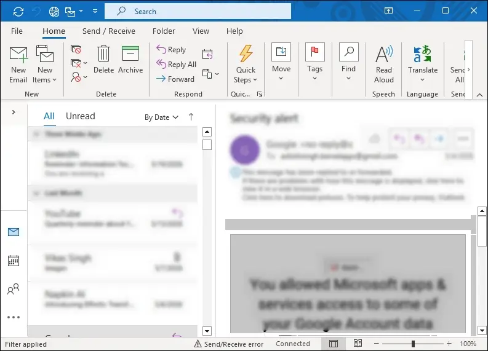The height and width of the screenshot is (351, 488).
Task: Open the Customize Quick Access Toolbar arrow
Action: (95, 11)
